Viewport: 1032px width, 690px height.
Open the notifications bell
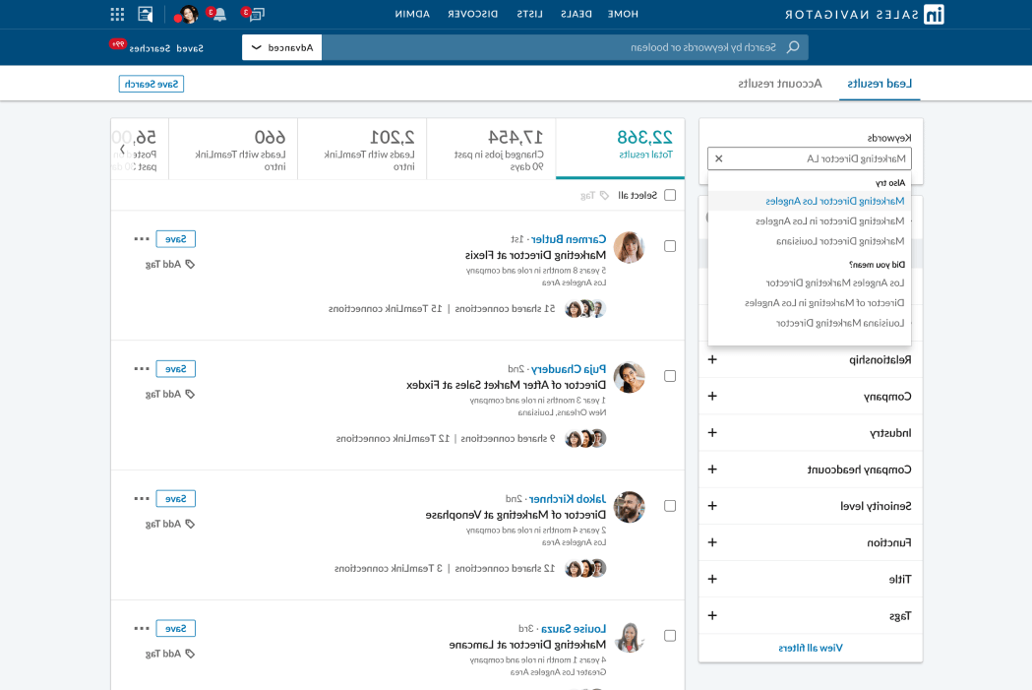[x=218, y=14]
